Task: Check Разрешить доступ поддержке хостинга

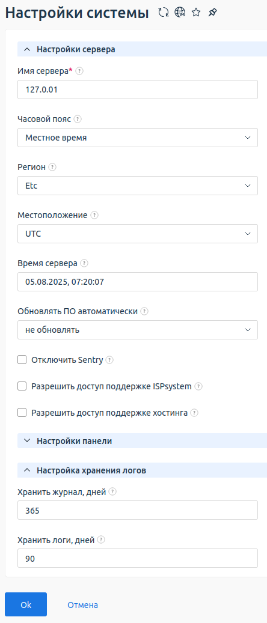Action: tap(22, 413)
